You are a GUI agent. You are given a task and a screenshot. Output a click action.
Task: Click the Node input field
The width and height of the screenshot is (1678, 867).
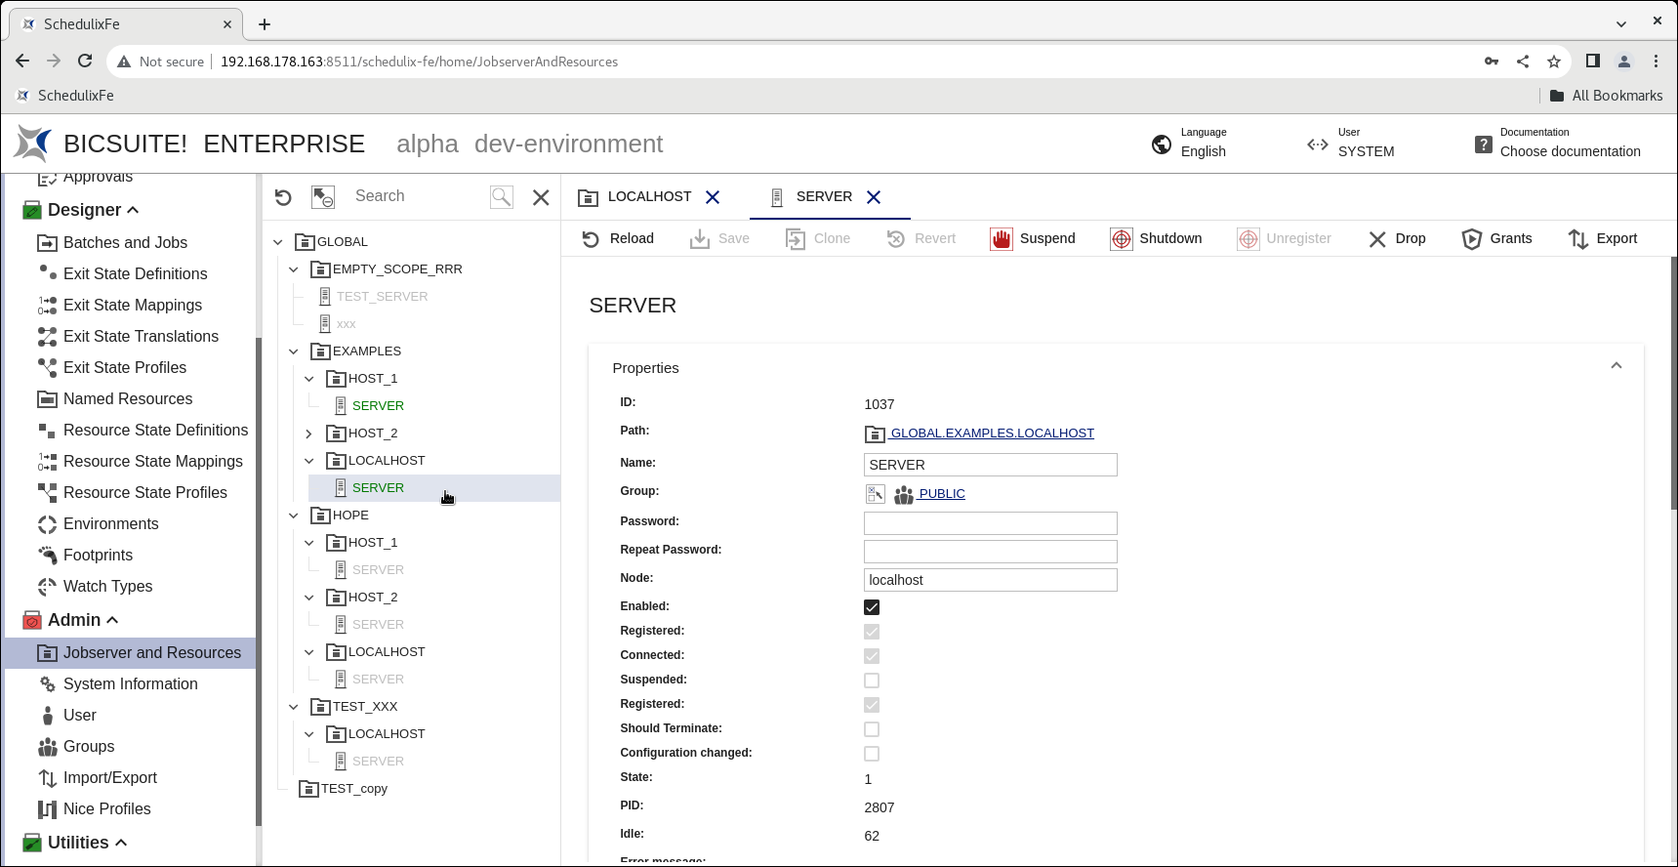pyautogui.click(x=990, y=580)
